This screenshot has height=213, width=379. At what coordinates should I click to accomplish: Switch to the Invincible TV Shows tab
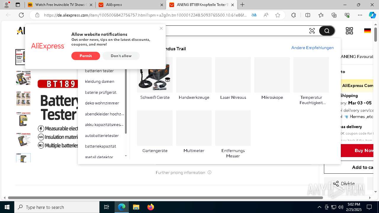click(60, 5)
